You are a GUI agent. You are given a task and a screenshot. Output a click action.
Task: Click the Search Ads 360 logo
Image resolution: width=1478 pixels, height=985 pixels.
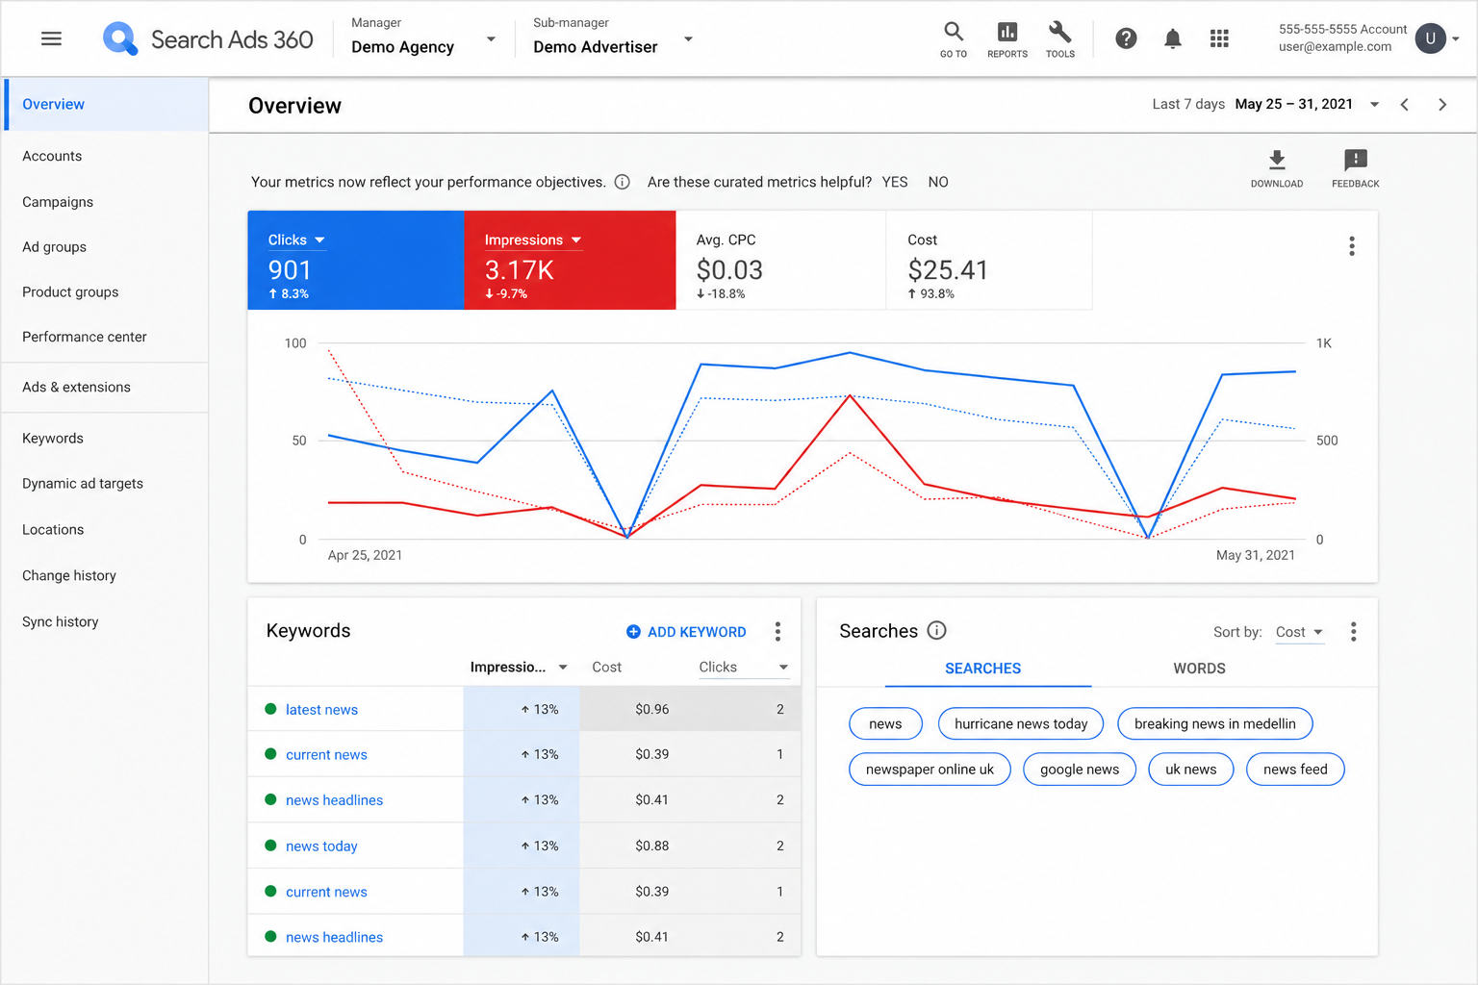[x=208, y=39]
